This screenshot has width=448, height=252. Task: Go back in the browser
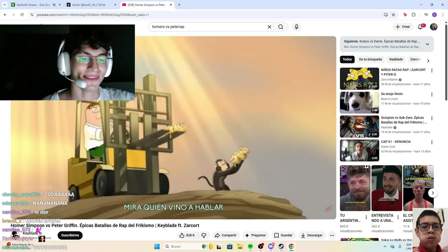point(5,15)
